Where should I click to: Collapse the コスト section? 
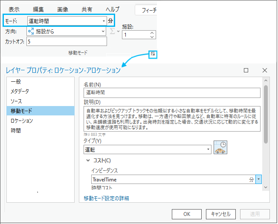coord(88,161)
